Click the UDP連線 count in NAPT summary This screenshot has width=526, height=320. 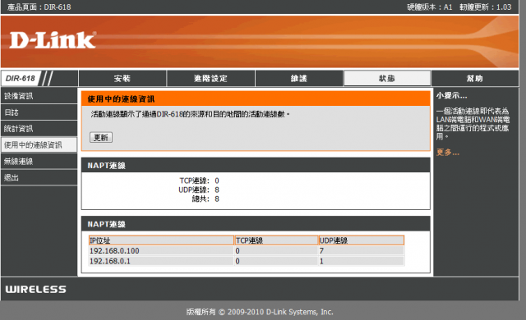(217, 190)
